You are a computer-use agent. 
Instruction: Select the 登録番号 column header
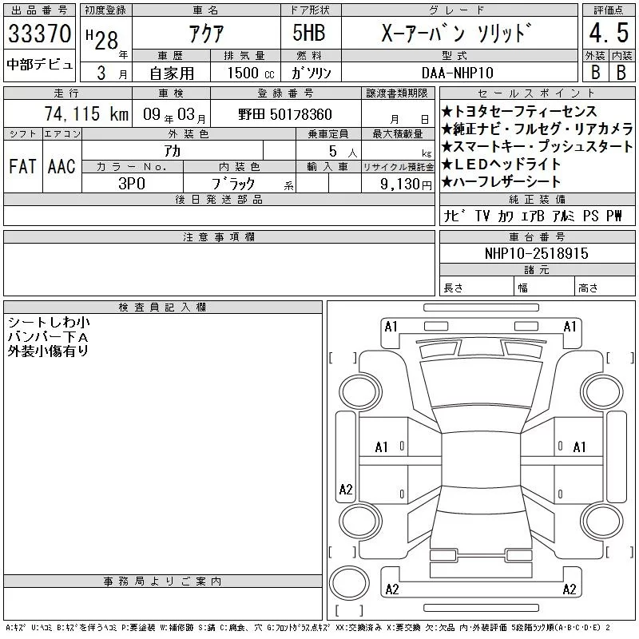(x=285, y=93)
